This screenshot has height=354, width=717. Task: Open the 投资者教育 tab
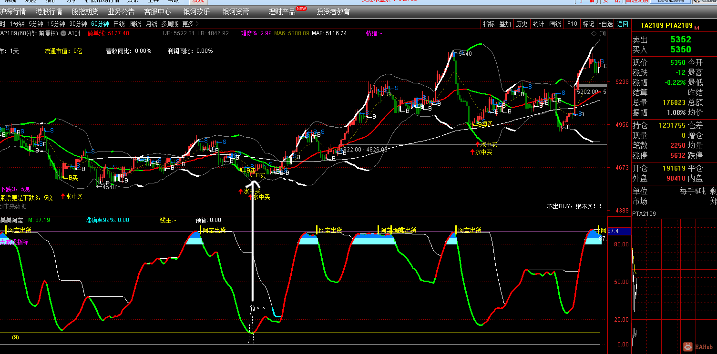click(x=333, y=11)
